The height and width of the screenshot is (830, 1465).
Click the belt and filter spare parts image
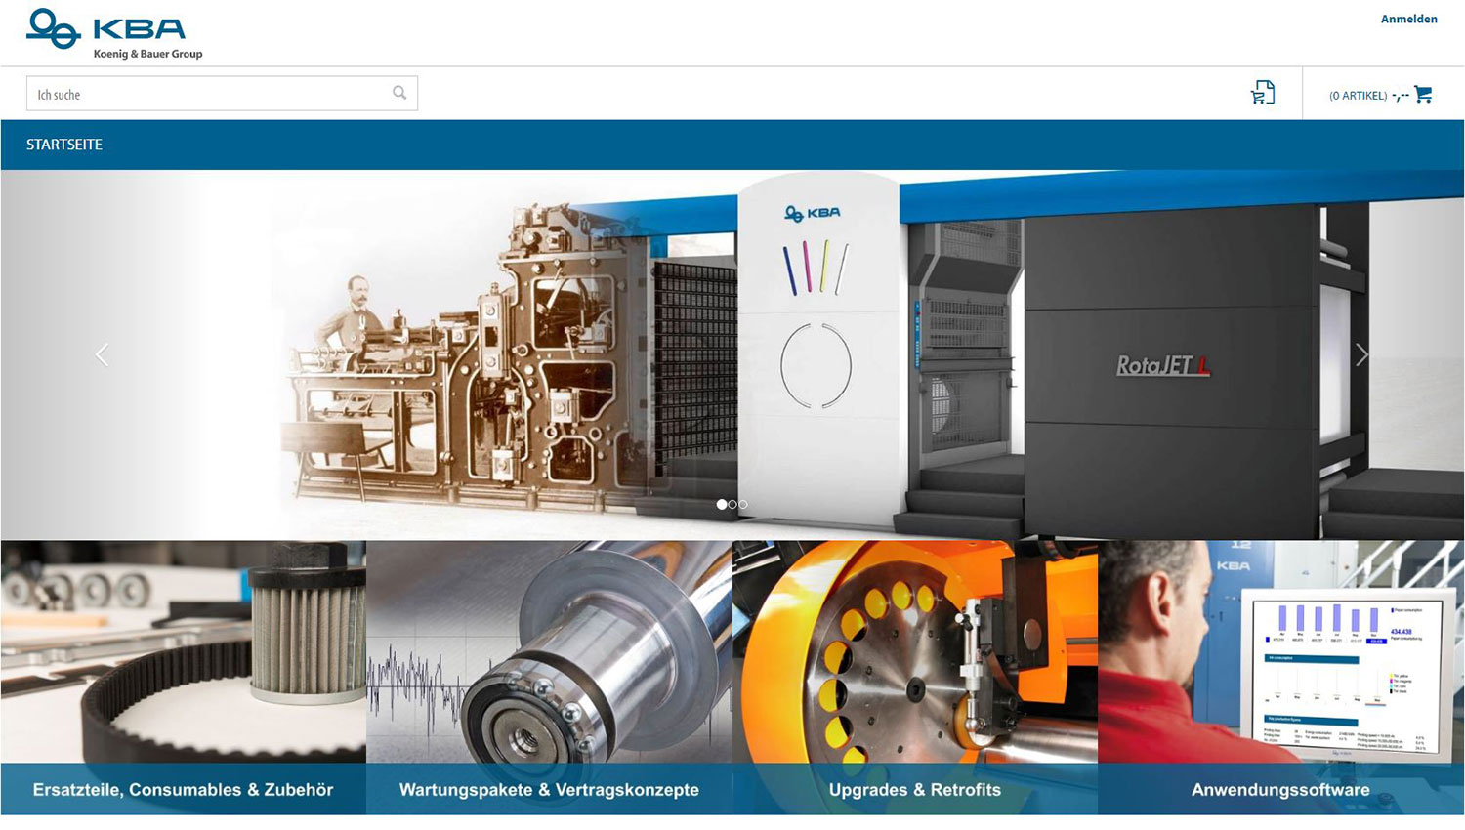[184, 651]
